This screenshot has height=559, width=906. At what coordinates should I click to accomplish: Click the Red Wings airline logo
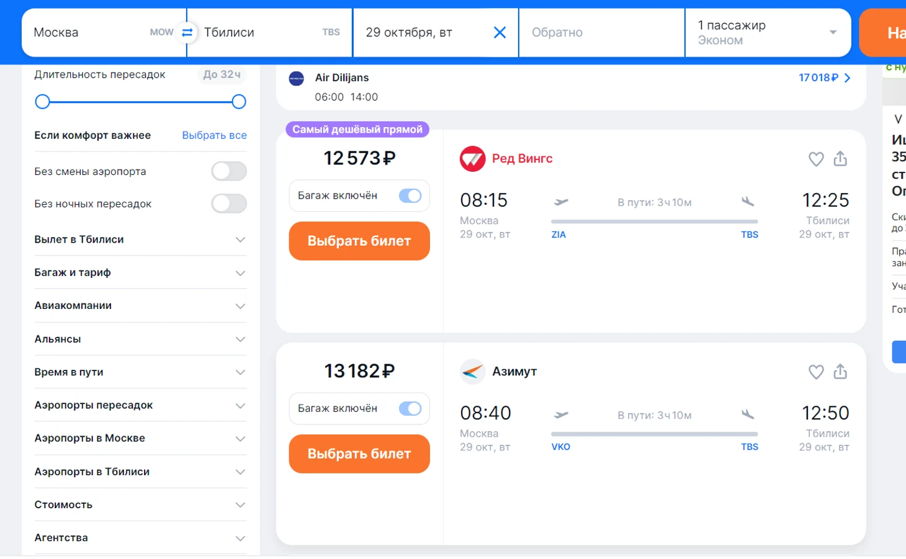pyautogui.click(x=472, y=159)
